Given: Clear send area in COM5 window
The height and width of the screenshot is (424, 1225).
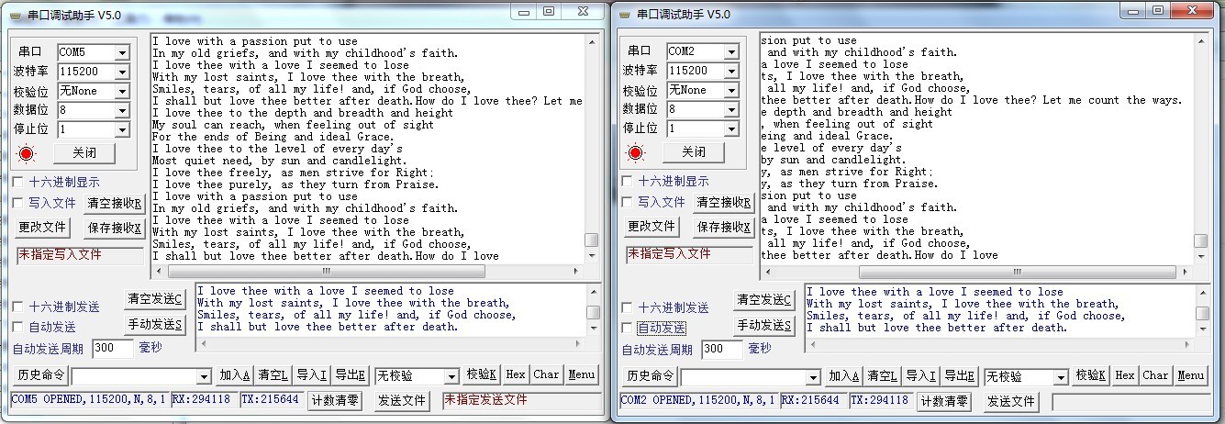Looking at the screenshot, I should point(155,299).
